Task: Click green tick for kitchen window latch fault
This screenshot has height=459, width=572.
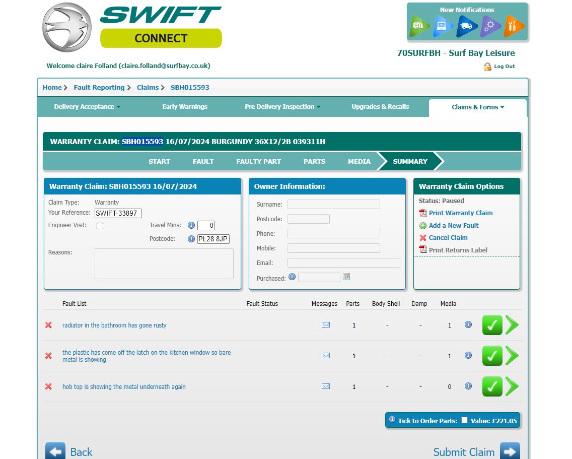Action: coord(492,356)
